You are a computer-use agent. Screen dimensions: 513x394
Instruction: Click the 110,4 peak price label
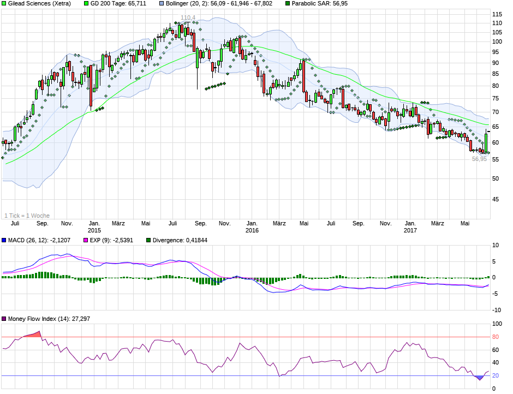(187, 18)
